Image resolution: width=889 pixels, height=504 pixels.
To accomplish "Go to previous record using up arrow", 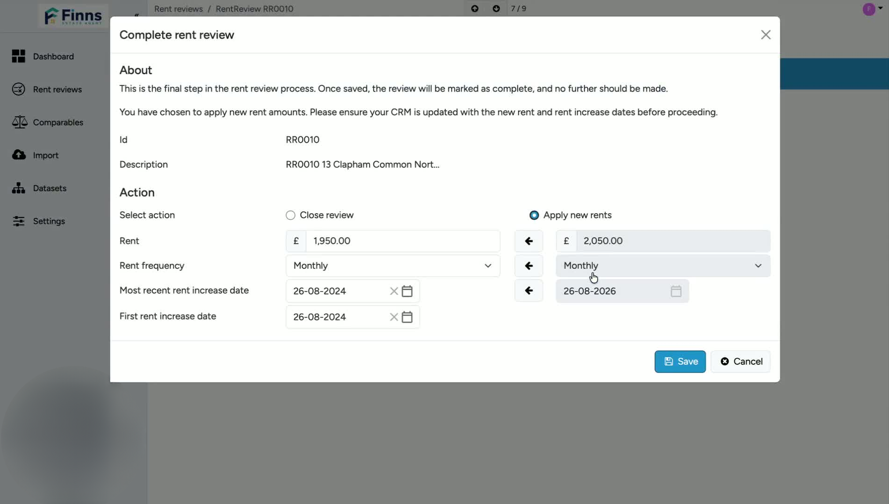I will [475, 8].
